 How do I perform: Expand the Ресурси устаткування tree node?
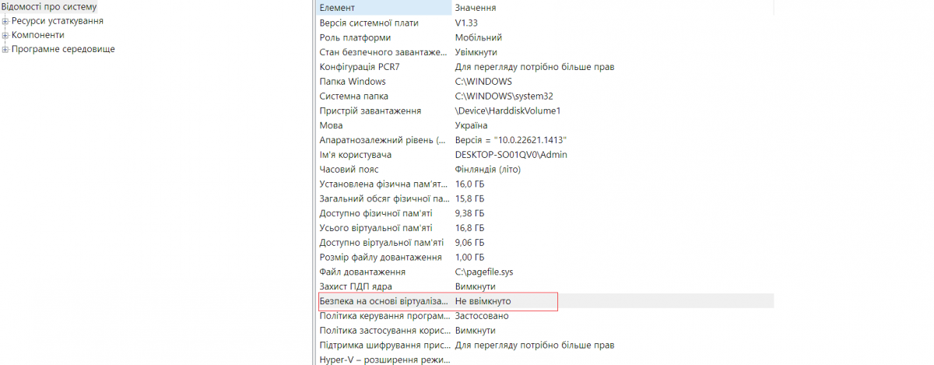tap(5, 21)
